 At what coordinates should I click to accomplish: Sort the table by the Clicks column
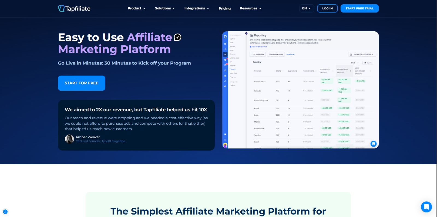(279, 71)
